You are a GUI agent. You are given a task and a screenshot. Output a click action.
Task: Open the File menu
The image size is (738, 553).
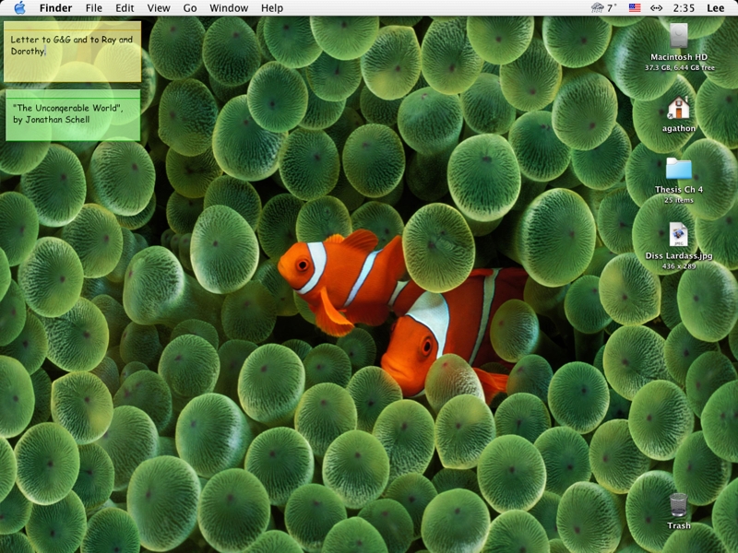pos(94,8)
